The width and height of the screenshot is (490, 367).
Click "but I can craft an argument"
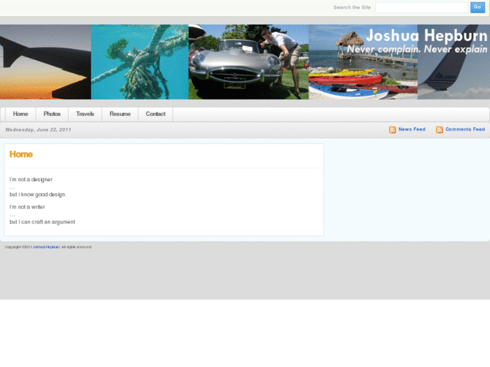point(42,222)
